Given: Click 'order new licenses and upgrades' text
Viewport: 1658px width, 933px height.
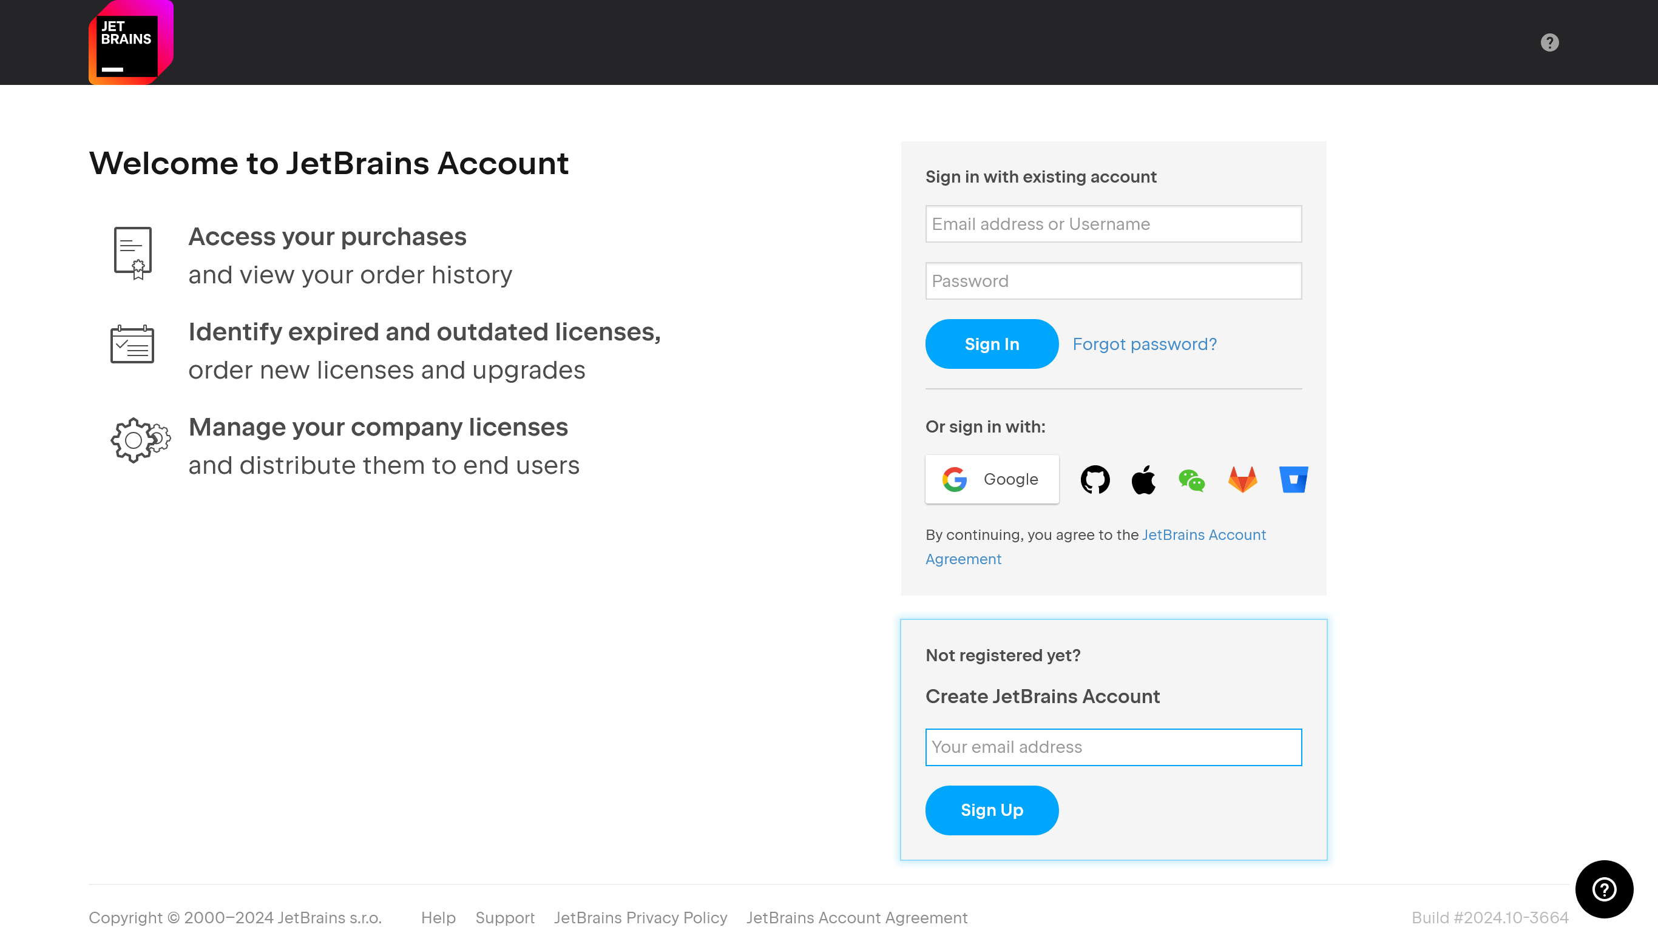Looking at the screenshot, I should 387,371.
